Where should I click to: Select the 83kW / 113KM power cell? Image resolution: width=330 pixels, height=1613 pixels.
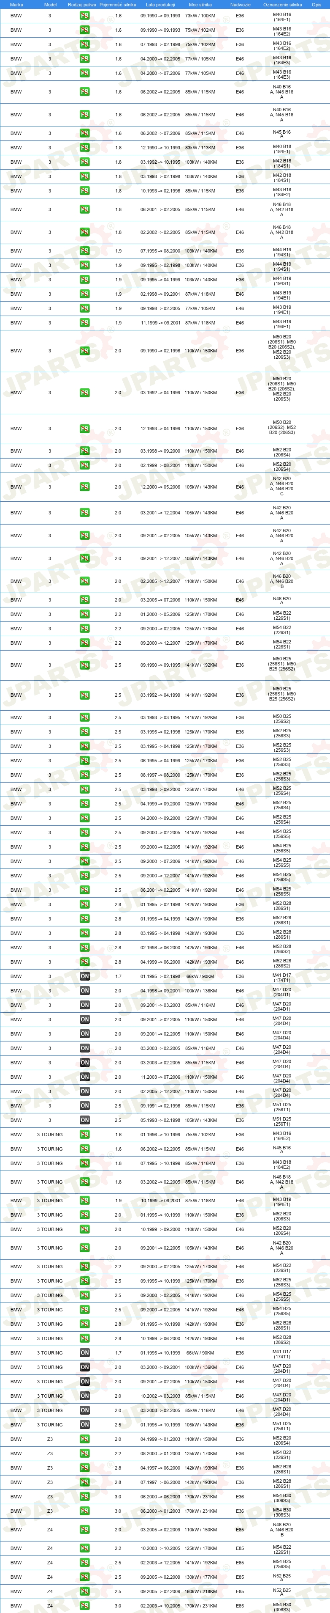(200, 148)
